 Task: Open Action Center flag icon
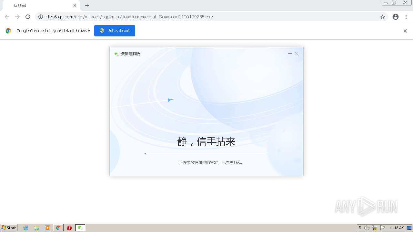point(382,228)
